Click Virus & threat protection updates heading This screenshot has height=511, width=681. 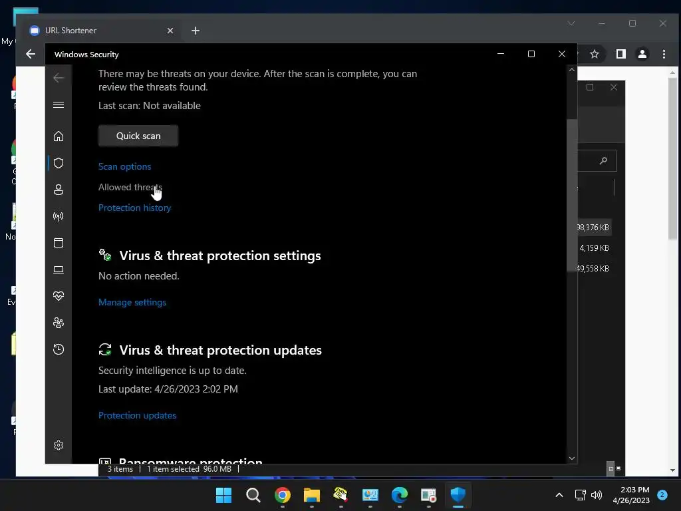point(221,350)
